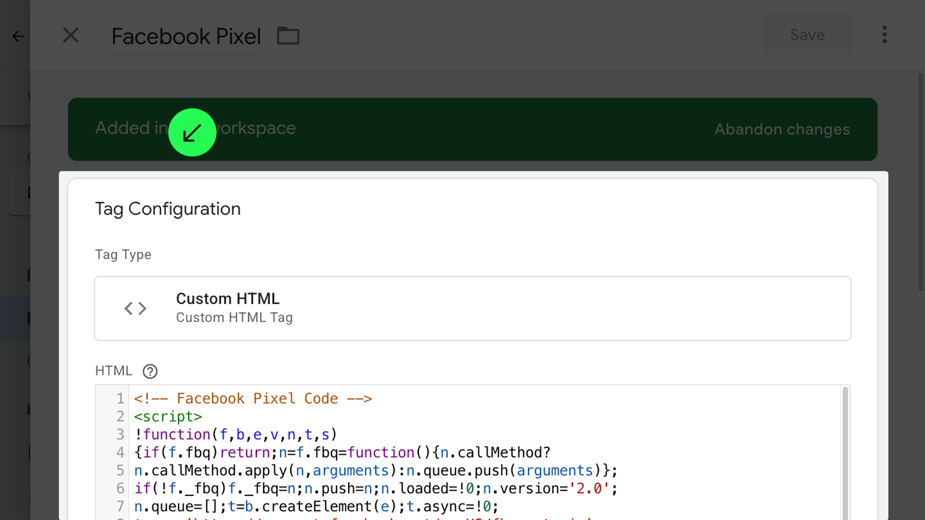Click the Tag Type label
This screenshot has width=925, height=520.
(123, 254)
